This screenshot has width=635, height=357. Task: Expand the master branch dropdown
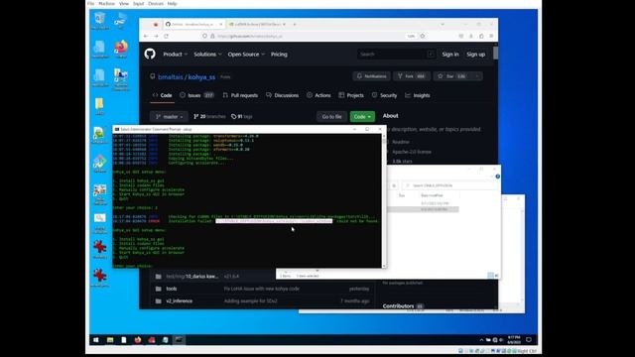[x=169, y=117]
